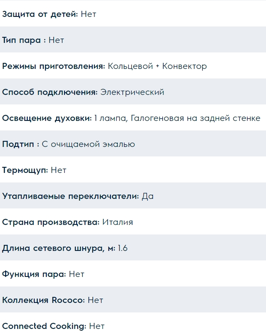Select the 'Электрический' value
The width and height of the screenshot is (266, 335).
click(x=132, y=92)
